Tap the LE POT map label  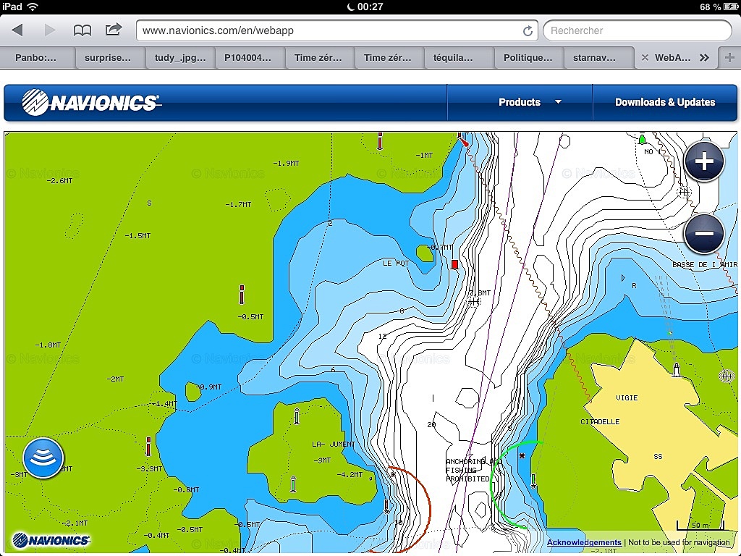pos(396,263)
